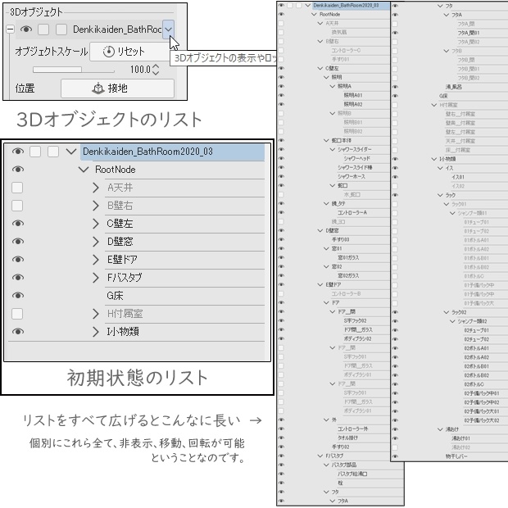
Task: Show A天井 via its checkbox in initial list
Action: pos(17,188)
